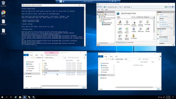Select the run command file
Image resolution: width=176 pixels, height=99 pixels.
[x=64, y=75]
